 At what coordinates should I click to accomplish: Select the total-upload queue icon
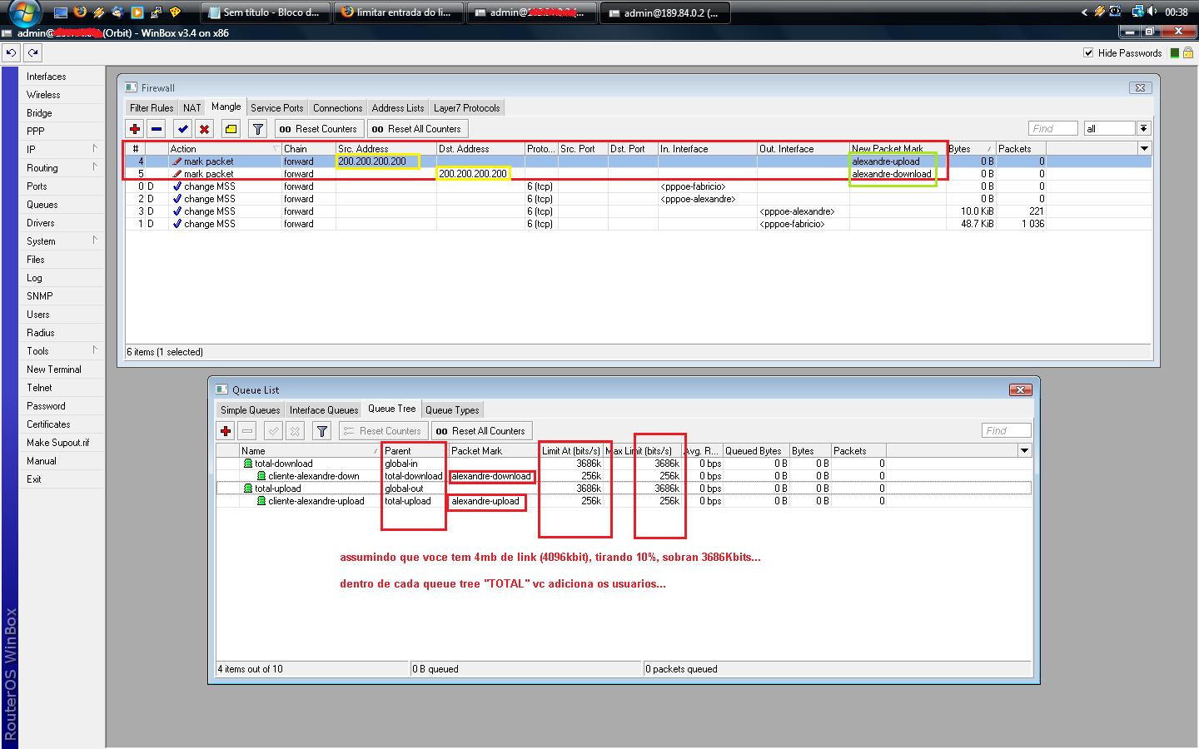click(247, 489)
